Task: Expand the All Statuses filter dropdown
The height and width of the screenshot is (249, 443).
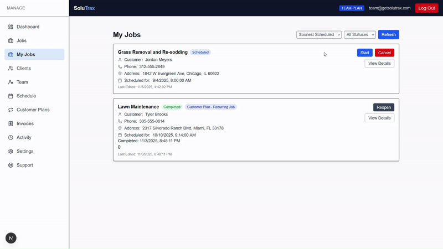Action: tap(360, 34)
